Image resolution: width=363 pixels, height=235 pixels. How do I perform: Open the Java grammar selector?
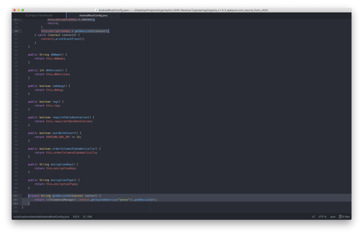pos(332,217)
